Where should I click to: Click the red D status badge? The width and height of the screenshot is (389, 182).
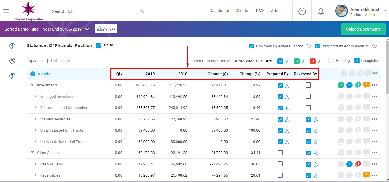pyautogui.click(x=312, y=61)
